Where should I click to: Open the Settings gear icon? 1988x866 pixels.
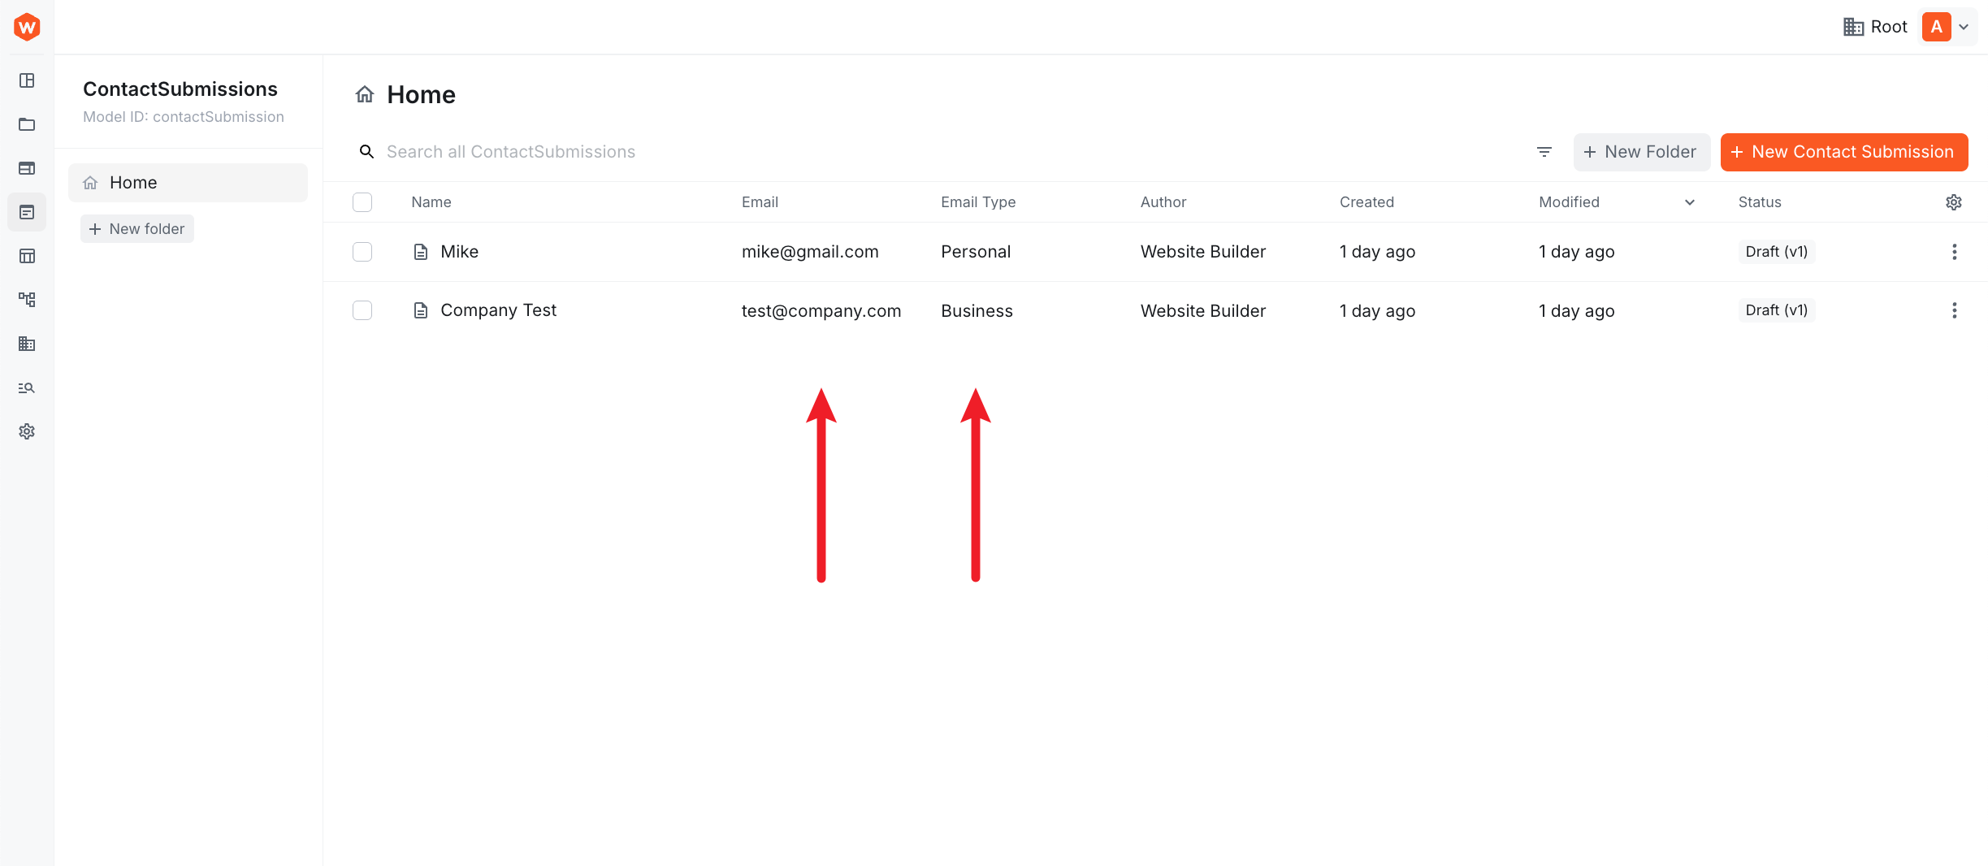pyautogui.click(x=27, y=431)
